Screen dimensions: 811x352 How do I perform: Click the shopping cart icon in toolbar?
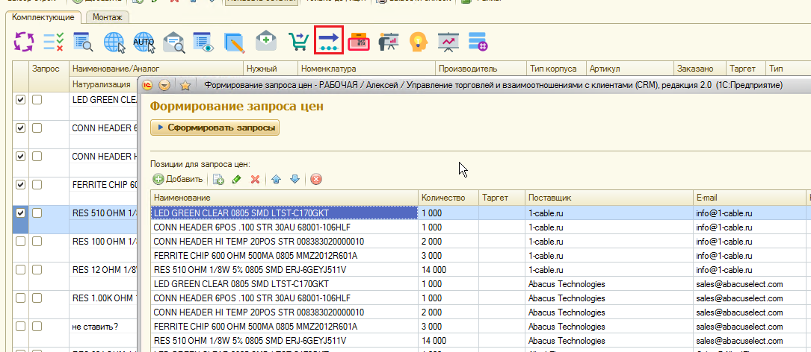coord(297,42)
